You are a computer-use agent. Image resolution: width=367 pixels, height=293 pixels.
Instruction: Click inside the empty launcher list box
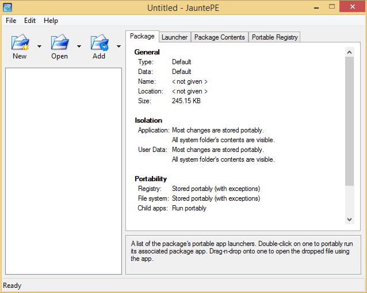pyautogui.click(x=63, y=171)
